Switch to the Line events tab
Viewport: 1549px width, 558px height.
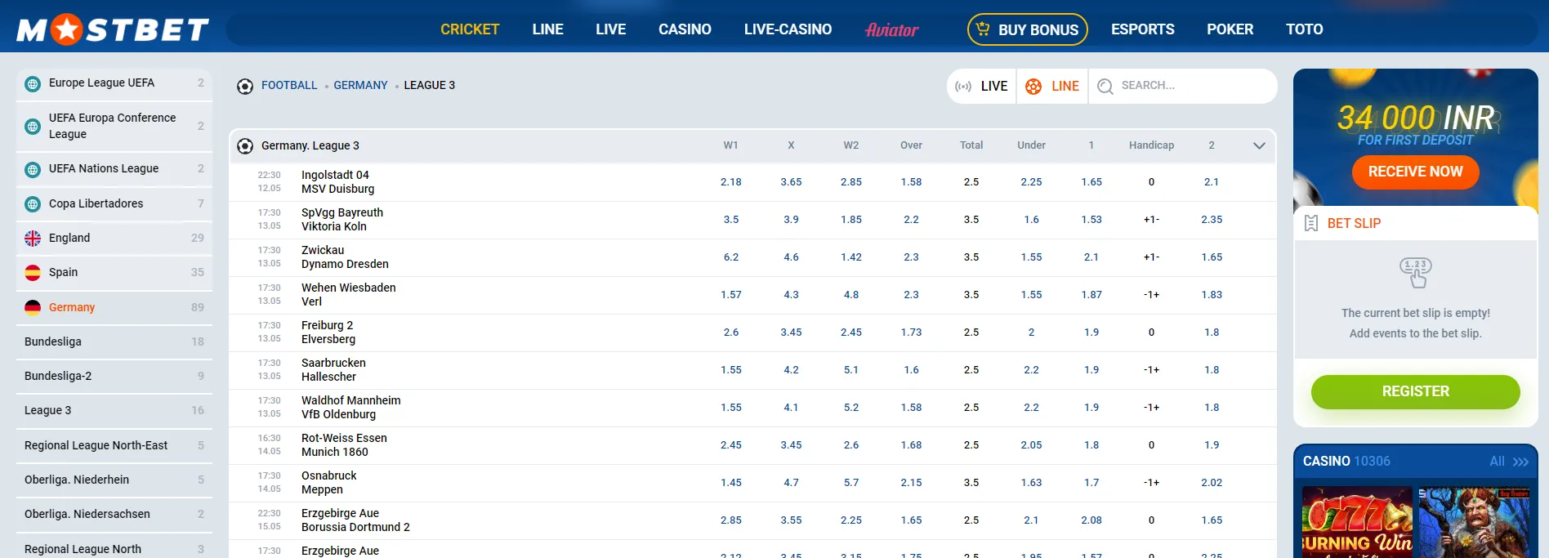pos(1052,87)
